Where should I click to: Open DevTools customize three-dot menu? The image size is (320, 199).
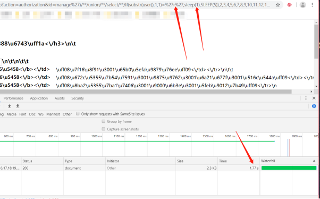[306, 98]
